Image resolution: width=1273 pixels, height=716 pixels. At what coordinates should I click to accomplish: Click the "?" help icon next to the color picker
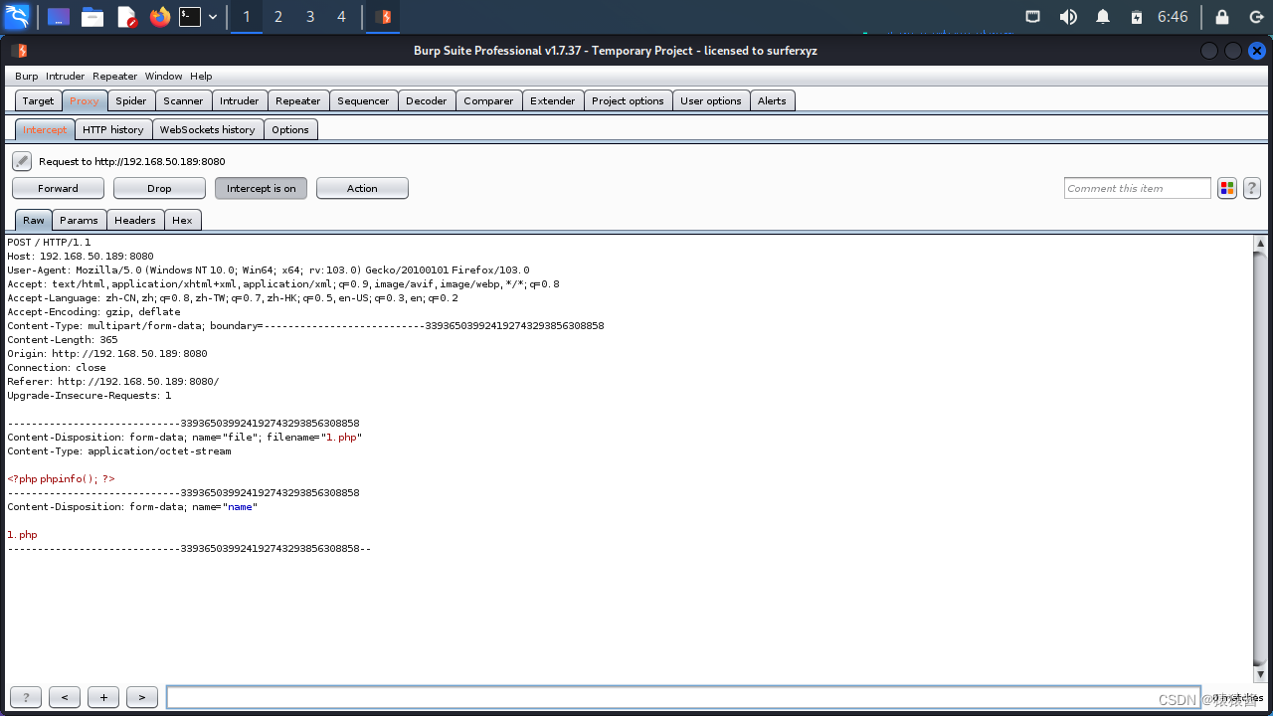coord(1251,188)
